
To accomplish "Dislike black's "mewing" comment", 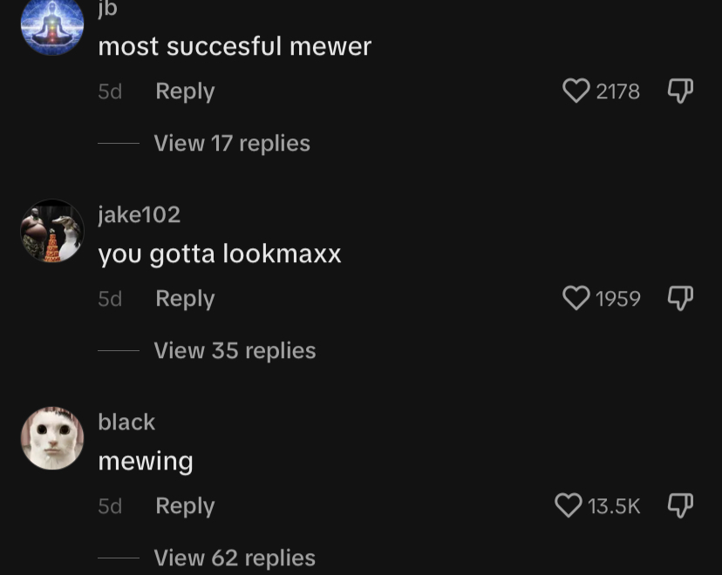I will pos(680,505).
